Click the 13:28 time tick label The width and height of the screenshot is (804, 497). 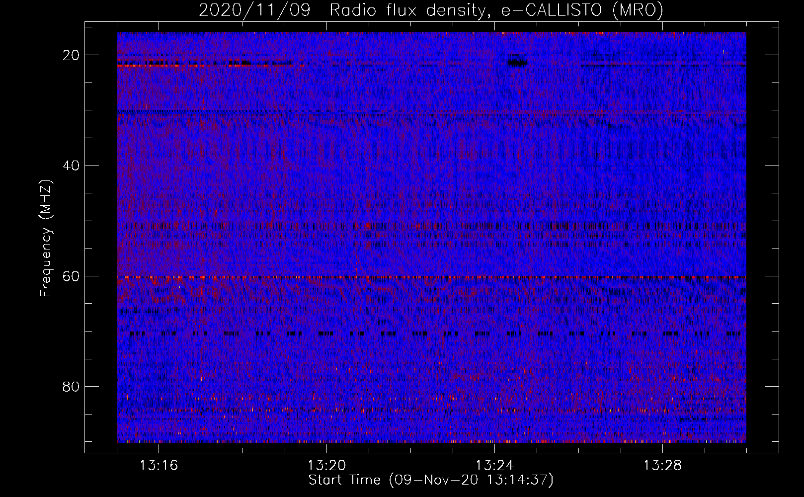[662, 466]
